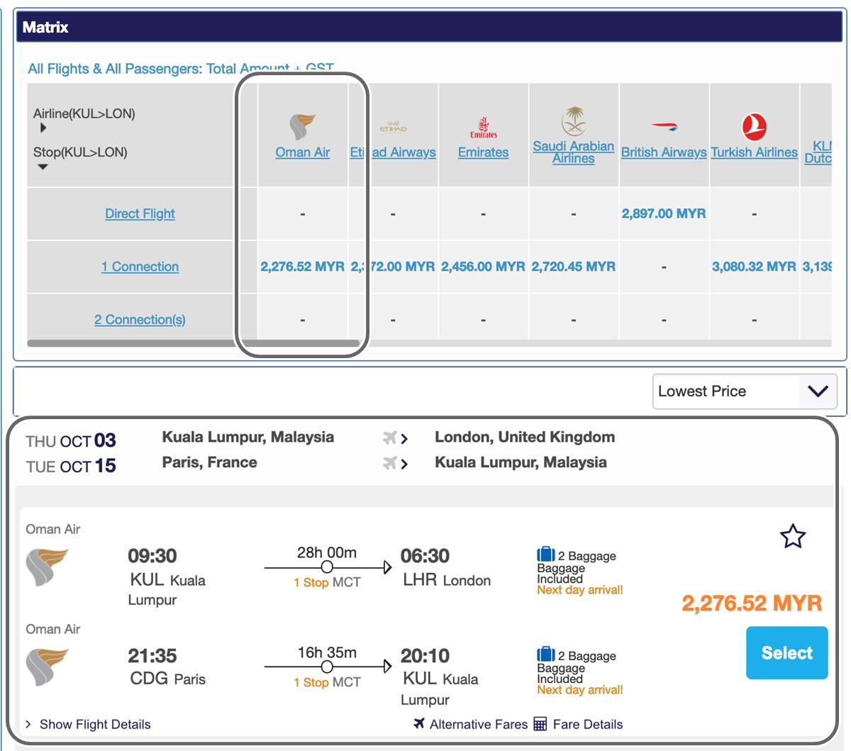Viewport: 851px width, 751px height.
Task: Click the Etihad Airways logo in the matrix
Action: (x=393, y=126)
